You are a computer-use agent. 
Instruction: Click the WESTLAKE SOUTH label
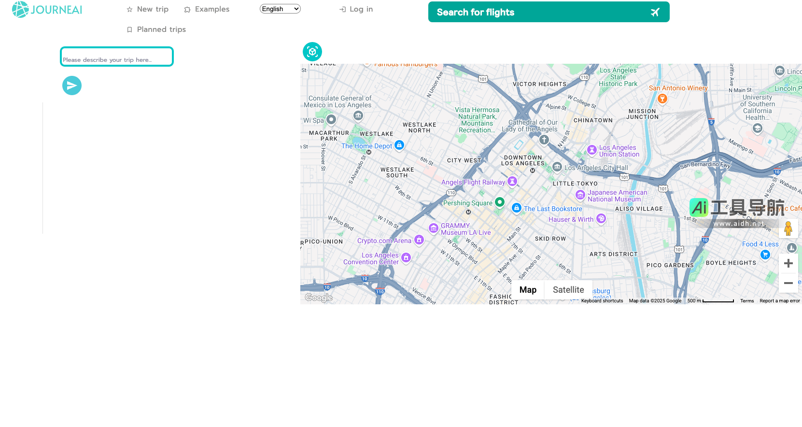click(397, 173)
